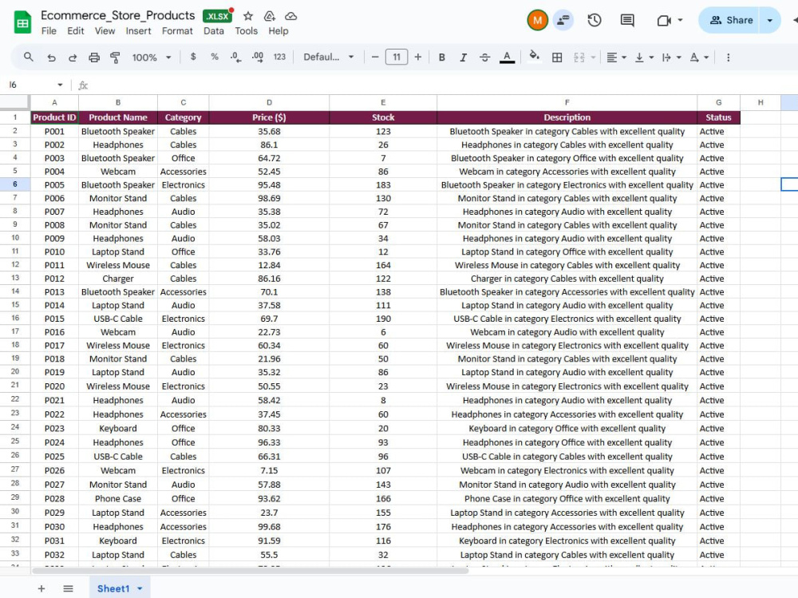Click the XLSX file format badge
This screenshot has height=598, width=798.
pos(217,16)
